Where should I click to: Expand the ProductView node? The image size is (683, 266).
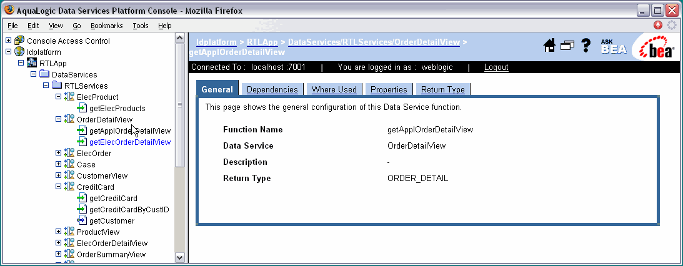click(x=58, y=232)
